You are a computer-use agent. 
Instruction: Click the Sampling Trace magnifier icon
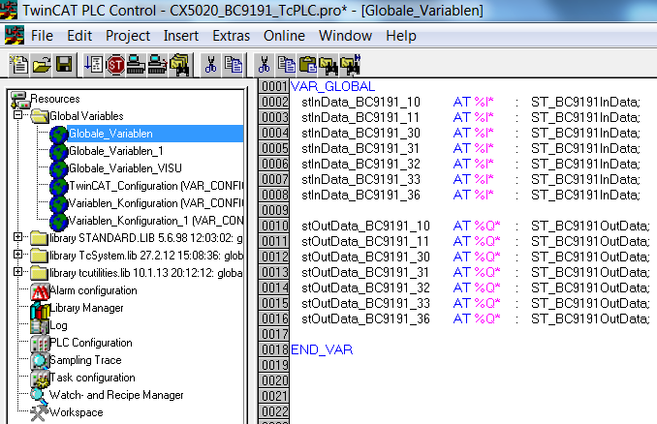pos(40,361)
